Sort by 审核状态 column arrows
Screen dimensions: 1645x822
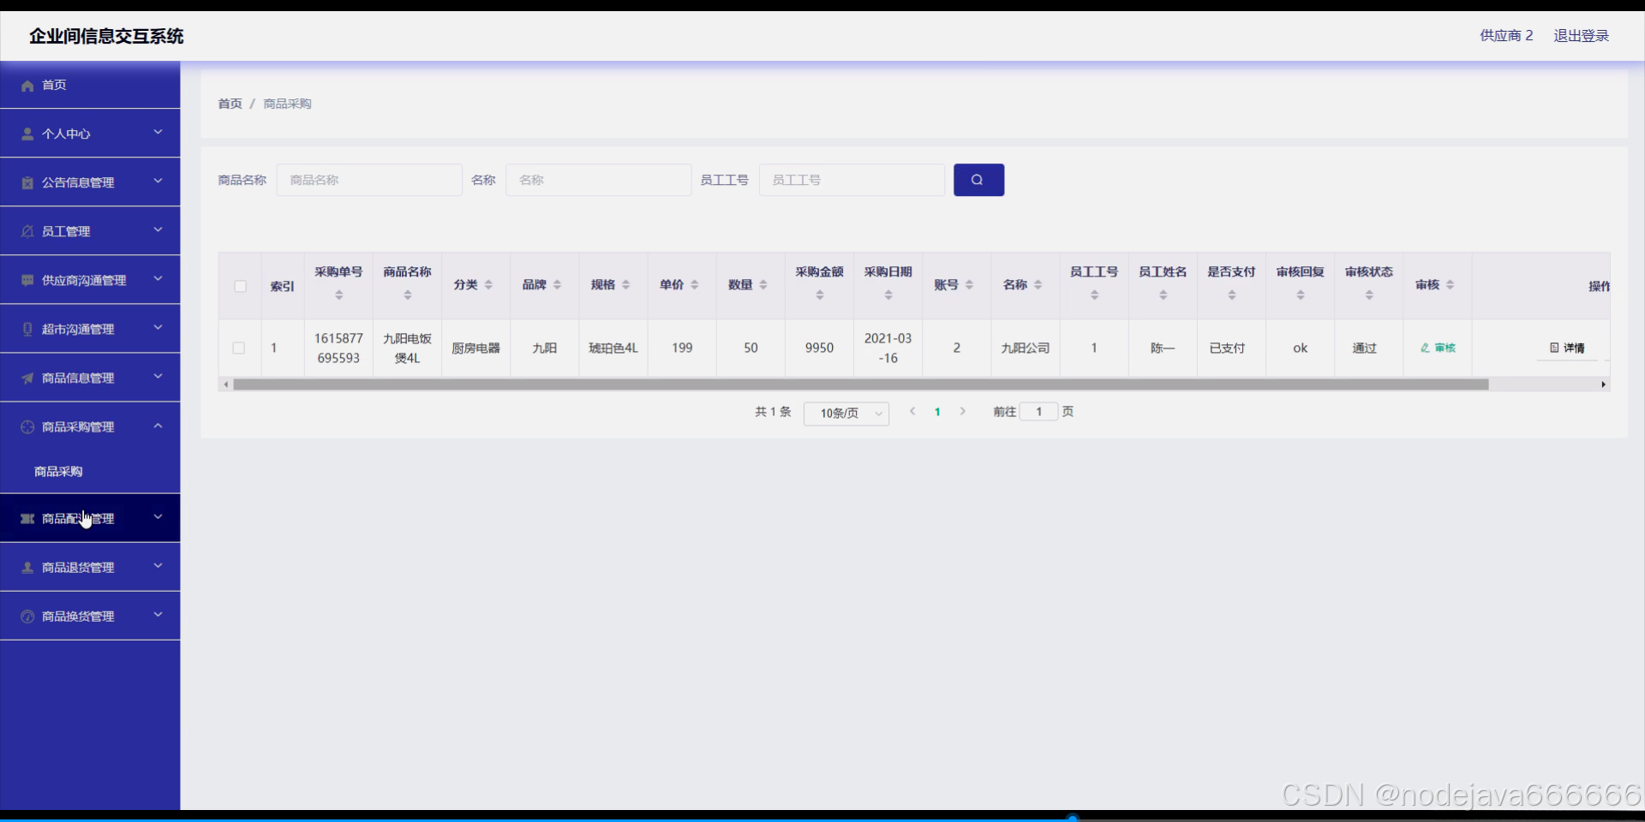[x=1369, y=295]
